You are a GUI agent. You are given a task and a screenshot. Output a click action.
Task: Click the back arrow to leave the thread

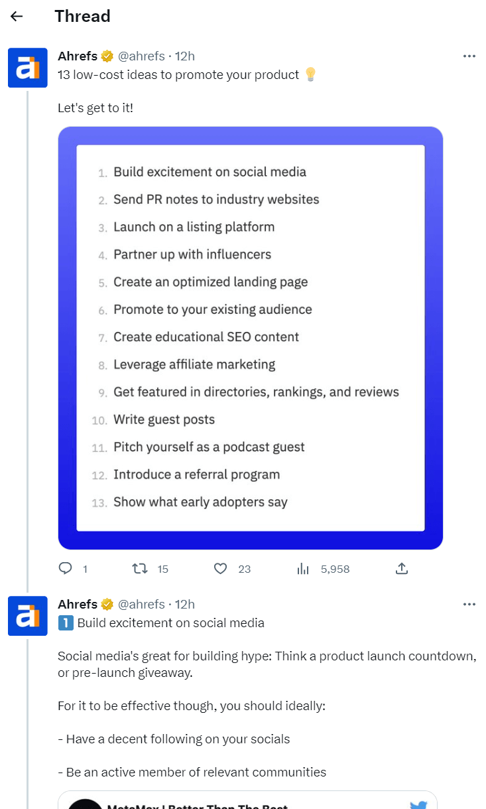(15, 16)
